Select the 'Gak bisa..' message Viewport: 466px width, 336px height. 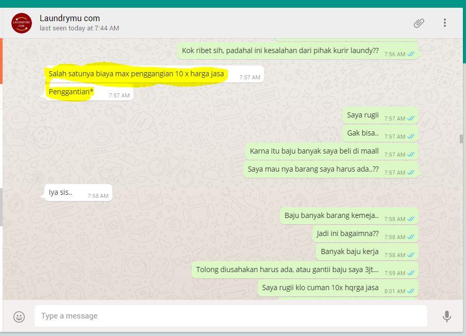(380, 133)
